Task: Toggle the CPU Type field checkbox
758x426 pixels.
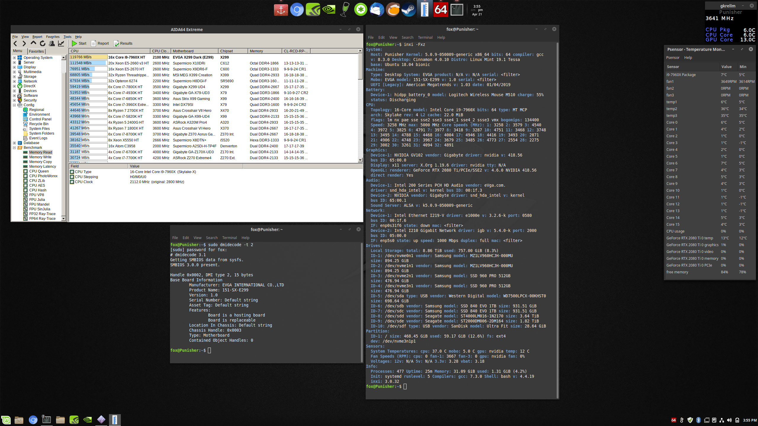Action: pos(72,172)
